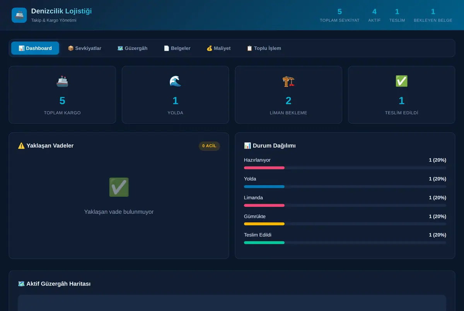This screenshot has width=464, height=311.
Task: Switch to the Sevkiyatlar tab
Action: click(84, 48)
